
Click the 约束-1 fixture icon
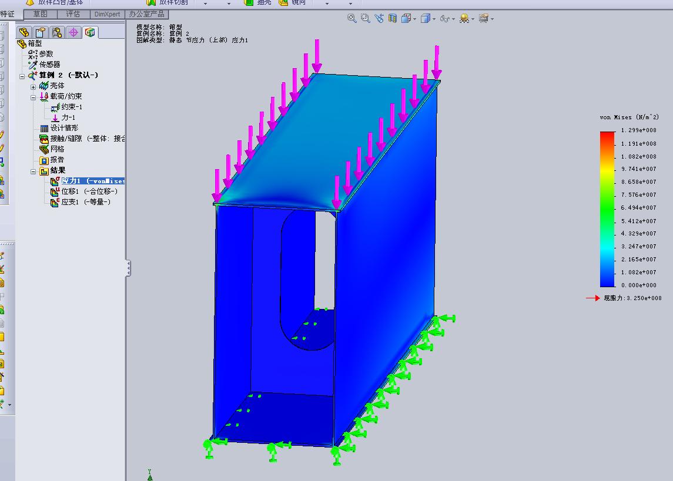[x=55, y=107]
